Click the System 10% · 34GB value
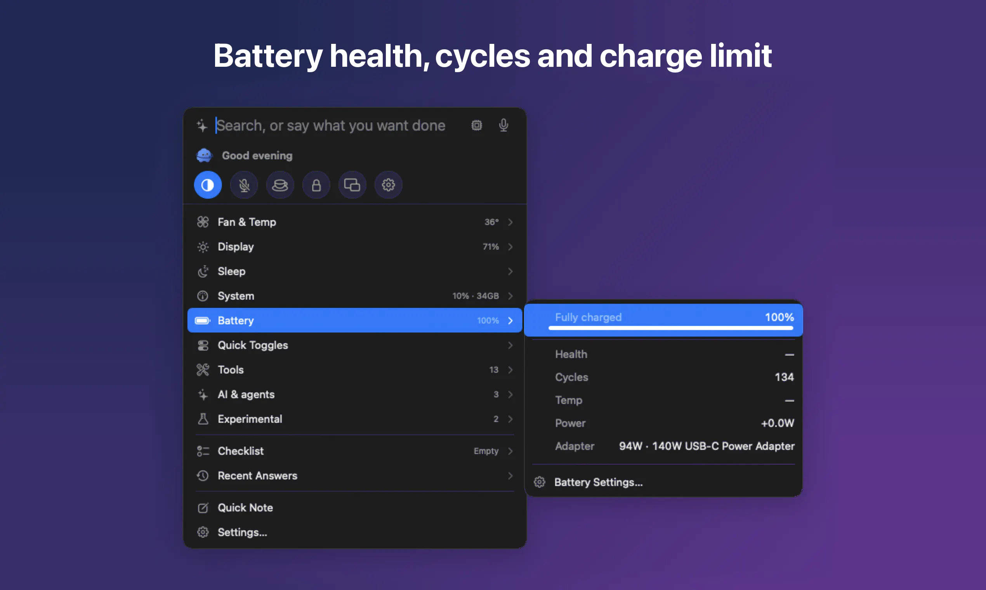Screen dimensions: 986x590 (476, 296)
